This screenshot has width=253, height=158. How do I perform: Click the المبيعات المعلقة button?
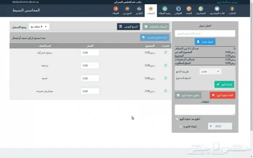tap(156, 27)
